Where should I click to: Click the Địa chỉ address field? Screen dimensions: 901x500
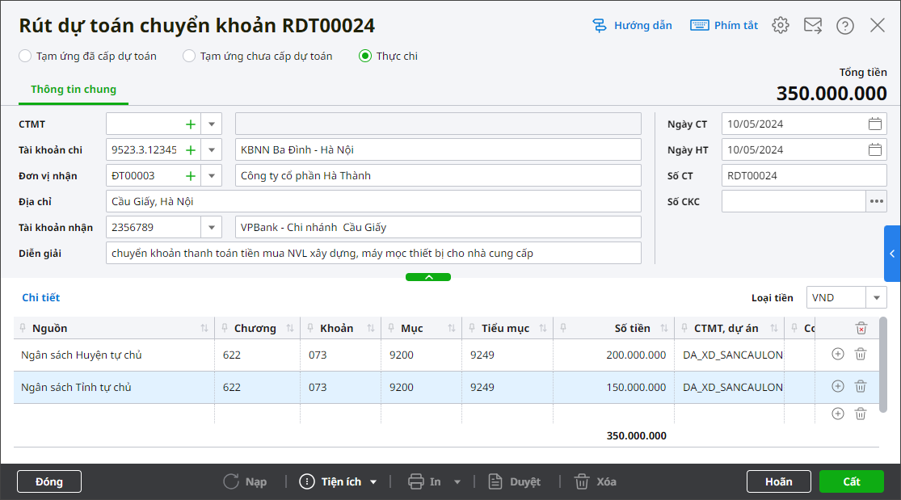373,201
